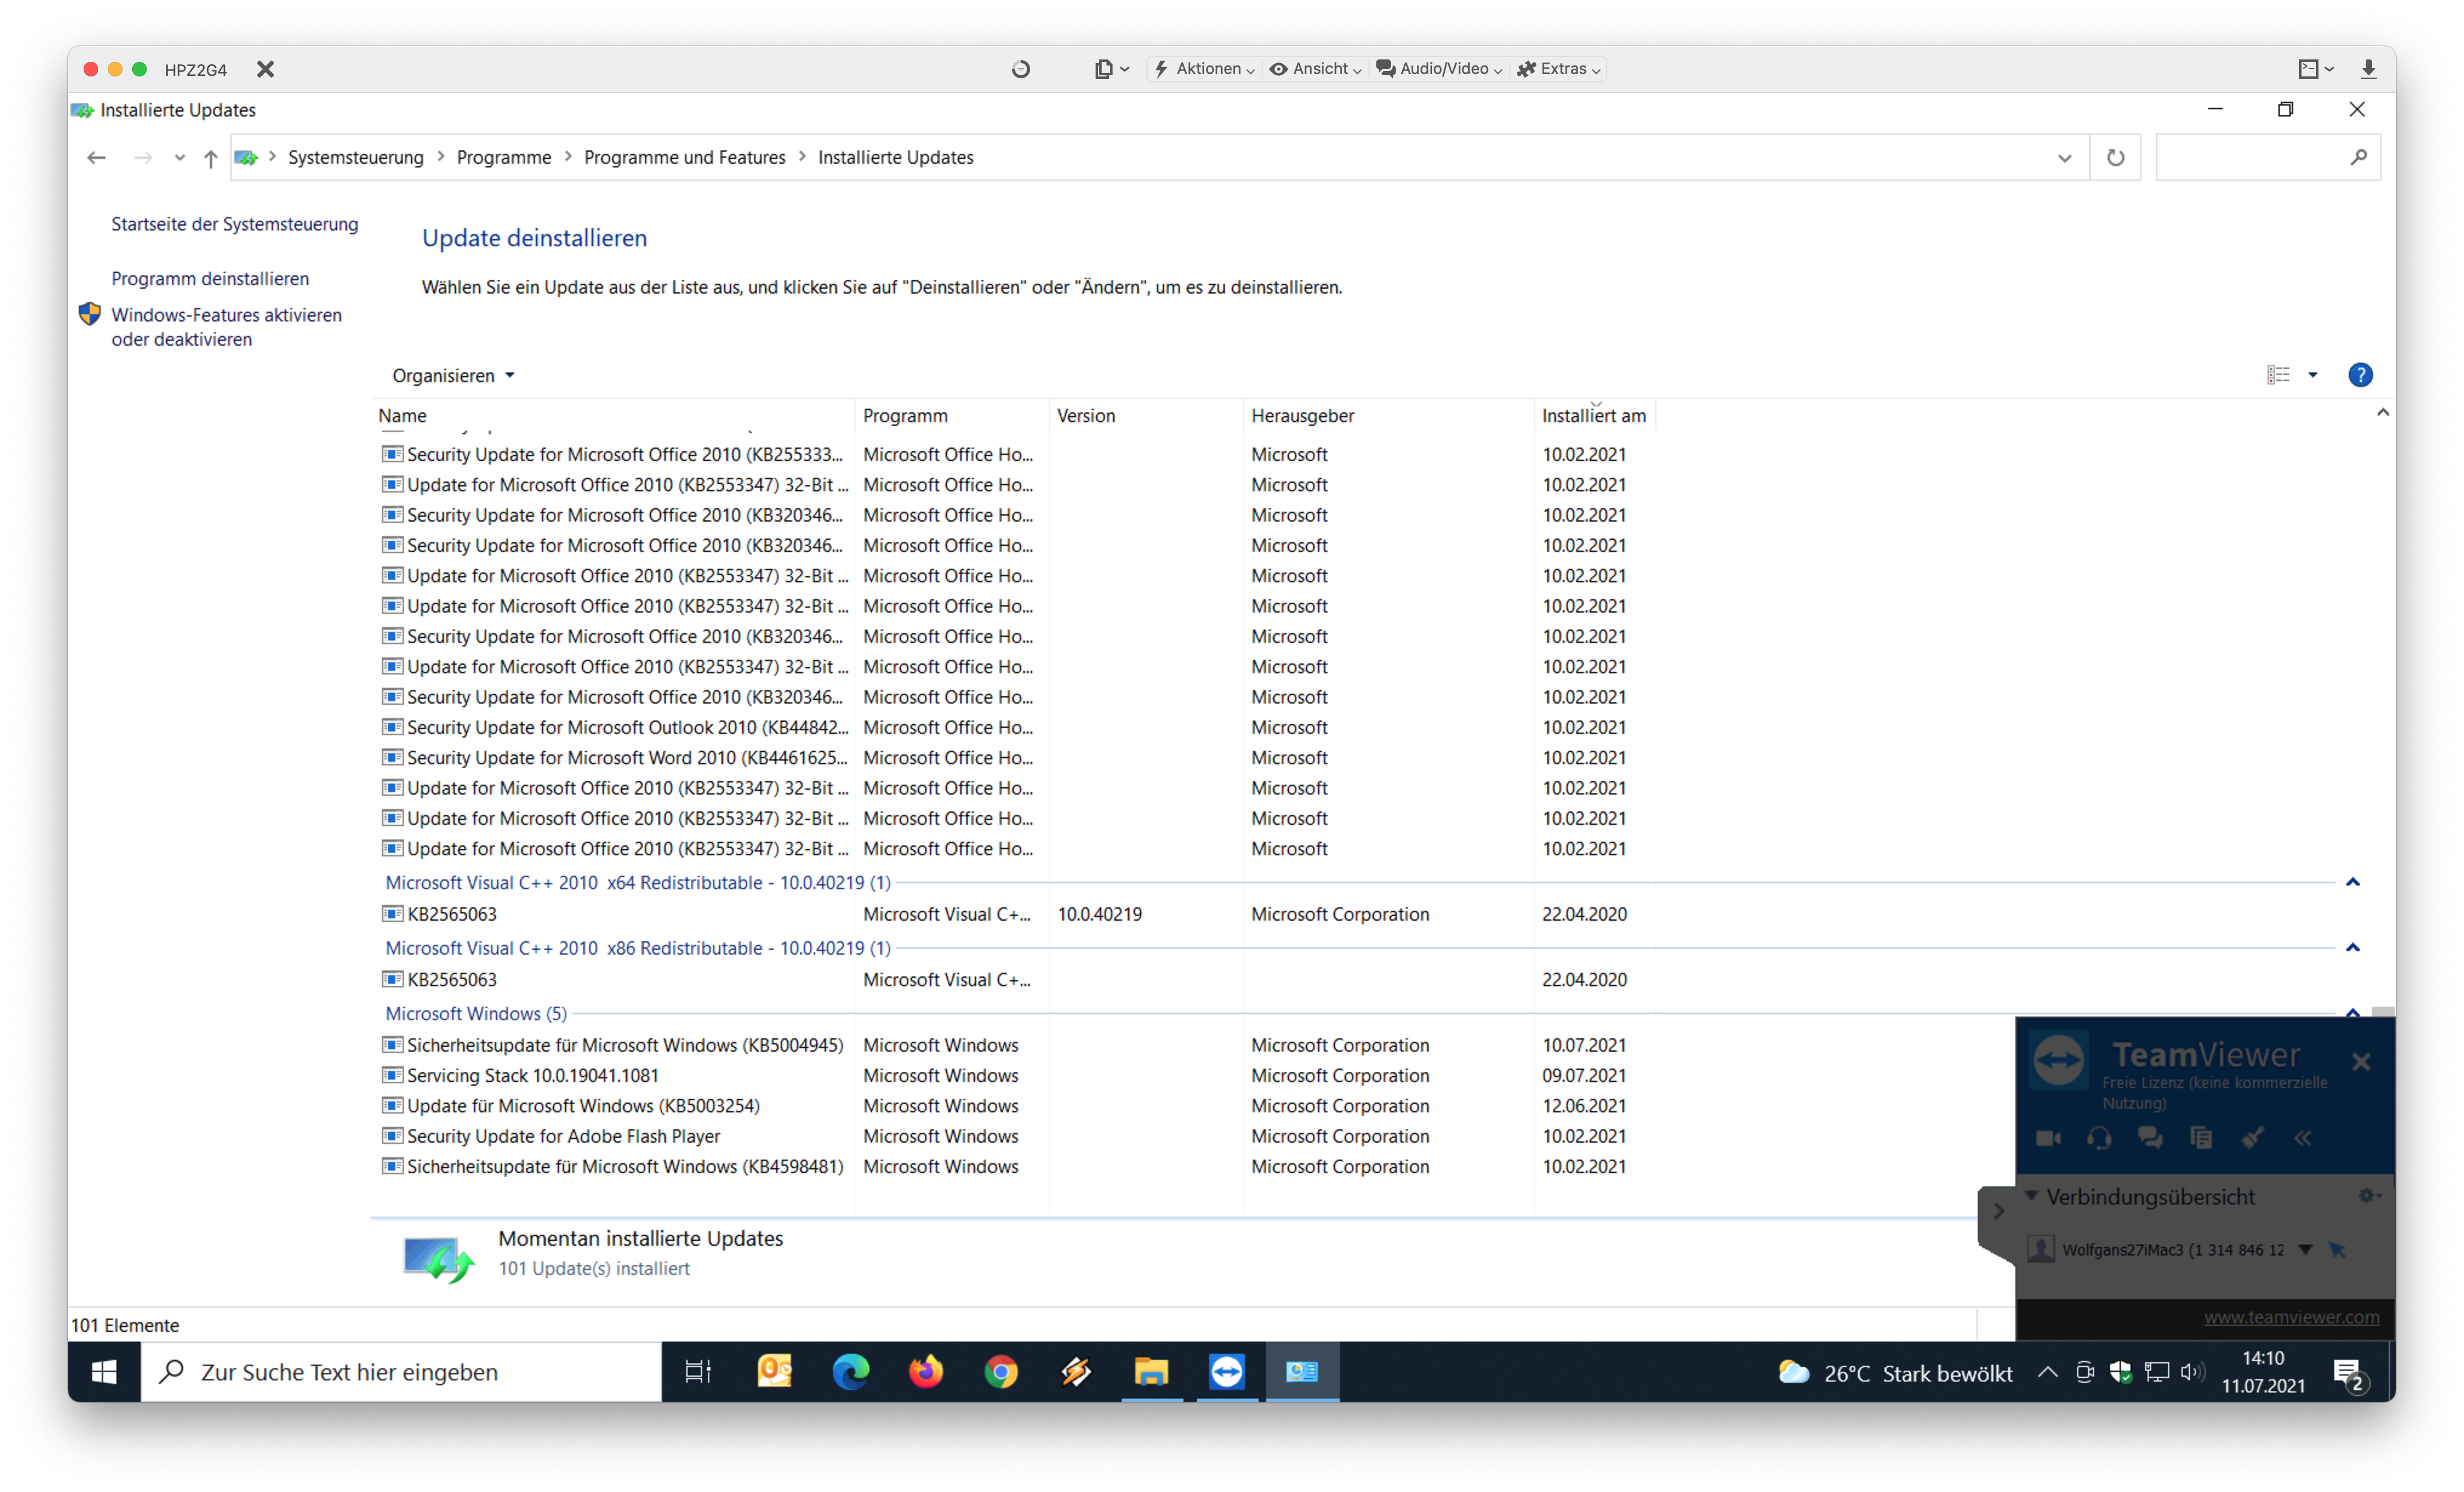Open www.teamviewer.com link
This screenshot has width=2464, height=1492.
[2291, 1317]
